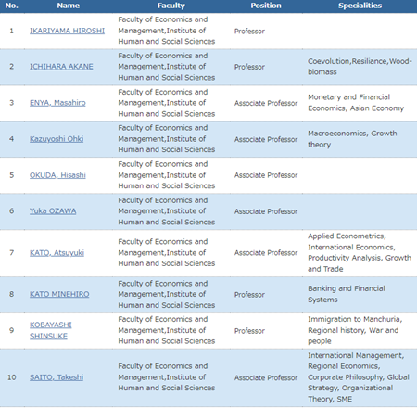The height and width of the screenshot is (408, 417).
Task: Open Yuka OZAWA profile
Action: 53,211
